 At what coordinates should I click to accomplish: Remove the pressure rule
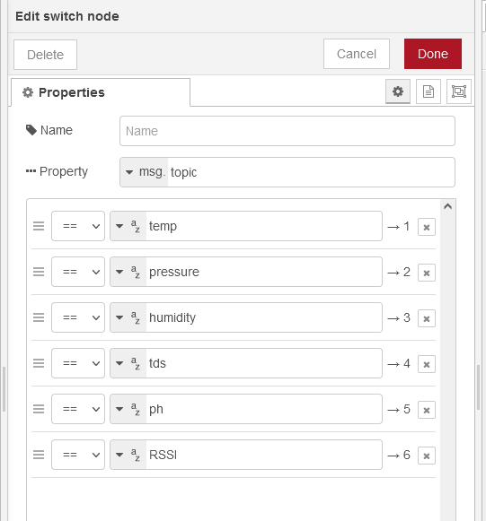[427, 273]
